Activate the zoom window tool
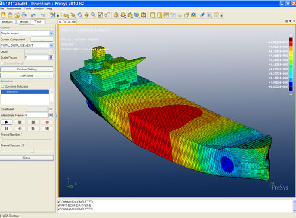296x218 pixels. 66,15
